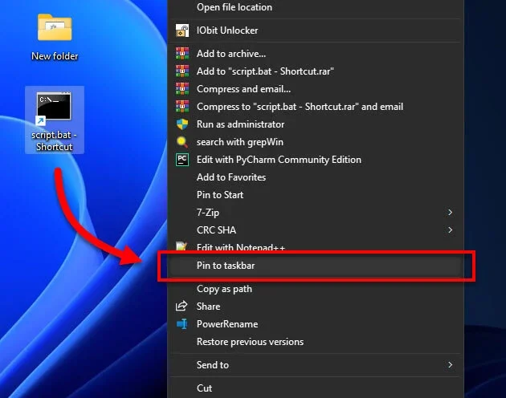
Task: Select Open file location
Action: (234, 7)
